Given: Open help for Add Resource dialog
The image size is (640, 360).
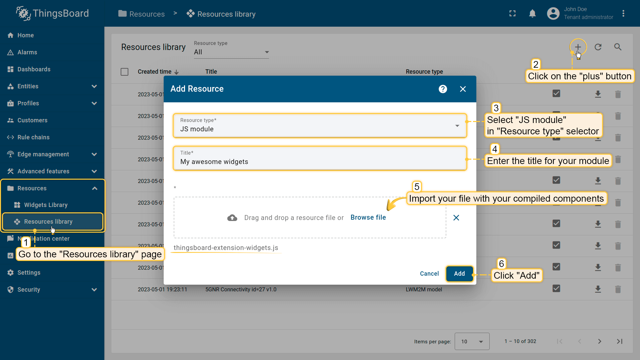Looking at the screenshot, I should click(443, 89).
